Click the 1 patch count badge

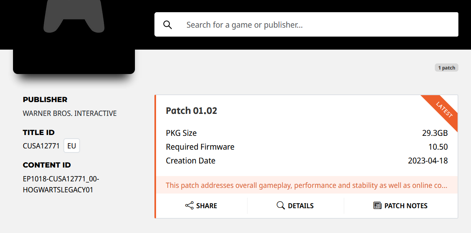click(x=446, y=68)
